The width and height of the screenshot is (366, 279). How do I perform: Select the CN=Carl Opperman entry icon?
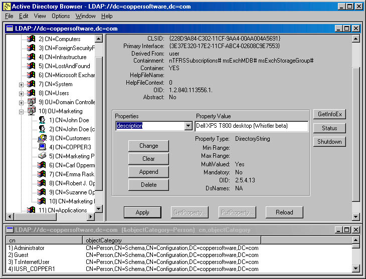(43, 165)
